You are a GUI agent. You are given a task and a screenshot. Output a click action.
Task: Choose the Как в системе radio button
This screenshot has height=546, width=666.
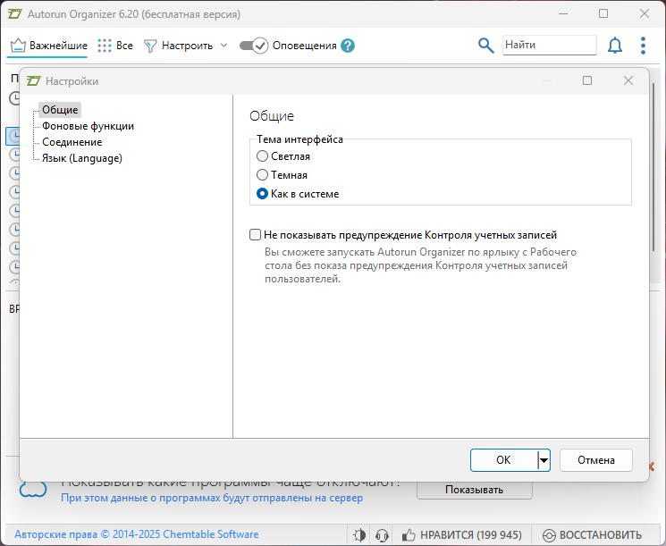(263, 194)
